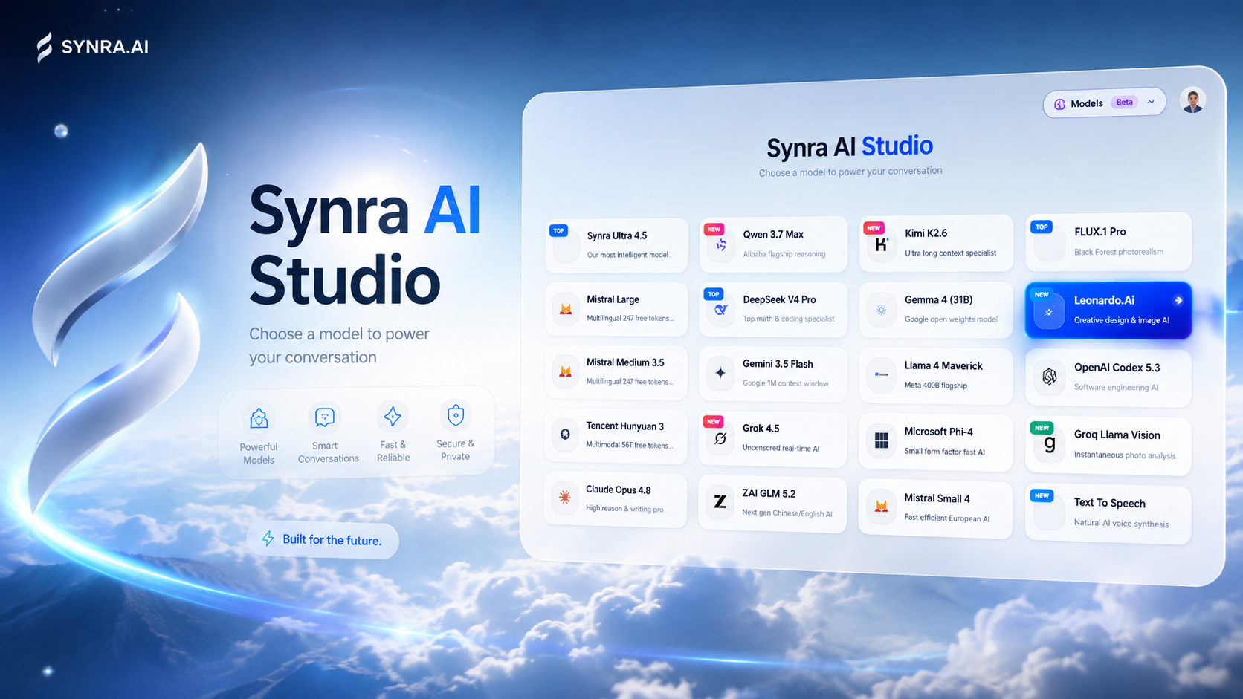Click the TOP badge on Synra Ultra 4.5
The width and height of the screenshot is (1243, 699).
coord(558,231)
